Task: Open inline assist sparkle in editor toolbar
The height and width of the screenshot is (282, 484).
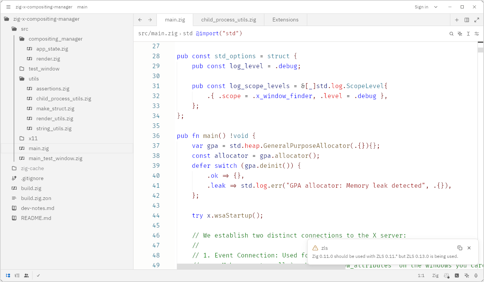Action: click(x=460, y=34)
